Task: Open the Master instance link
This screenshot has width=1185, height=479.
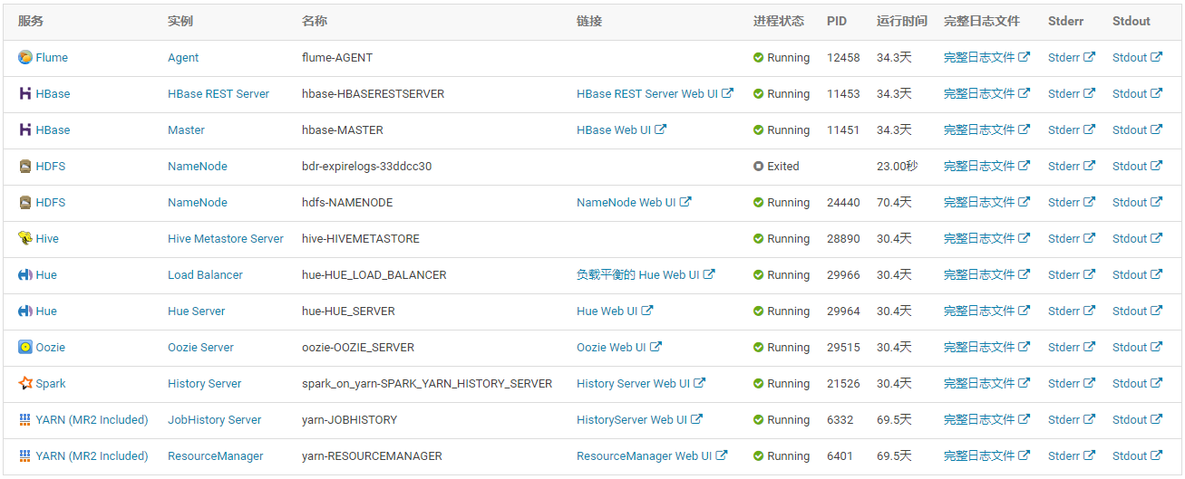Action: [186, 129]
